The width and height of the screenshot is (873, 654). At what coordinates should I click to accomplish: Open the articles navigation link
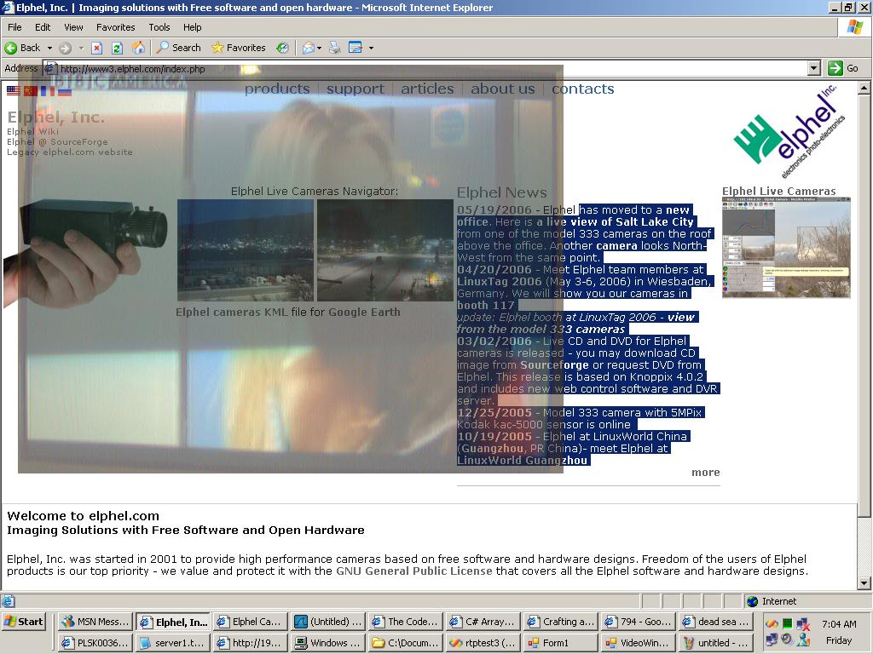point(428,89)
